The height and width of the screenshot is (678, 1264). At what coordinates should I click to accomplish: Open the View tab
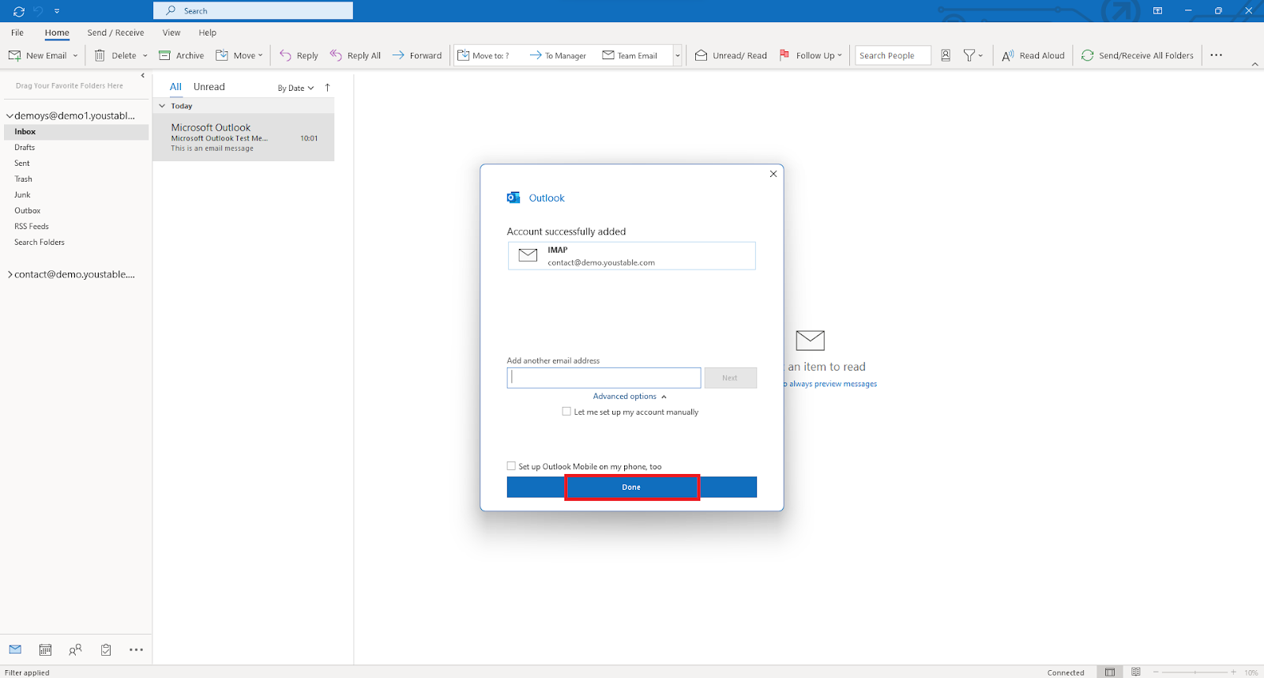coord(171,32)
